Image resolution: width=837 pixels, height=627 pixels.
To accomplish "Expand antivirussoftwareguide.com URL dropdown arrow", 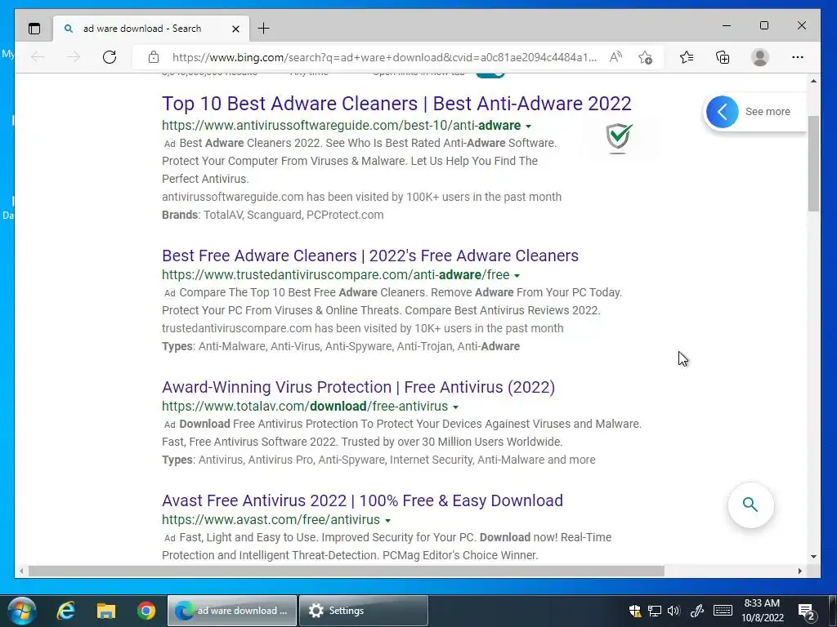I will [x=529, y=127].
